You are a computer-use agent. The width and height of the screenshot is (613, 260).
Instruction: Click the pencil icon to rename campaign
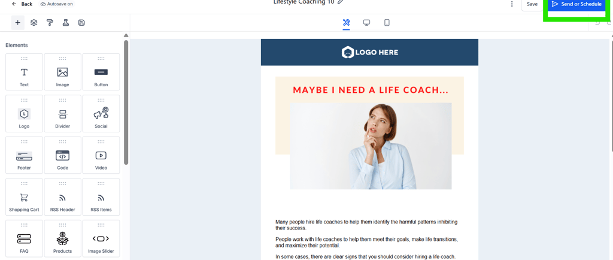pos(341,2)
